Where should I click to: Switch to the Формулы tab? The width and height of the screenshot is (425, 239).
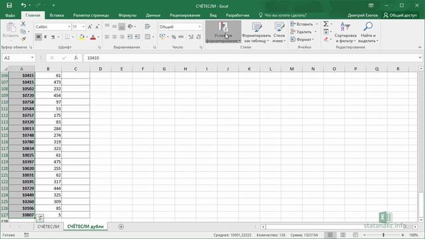127,15
